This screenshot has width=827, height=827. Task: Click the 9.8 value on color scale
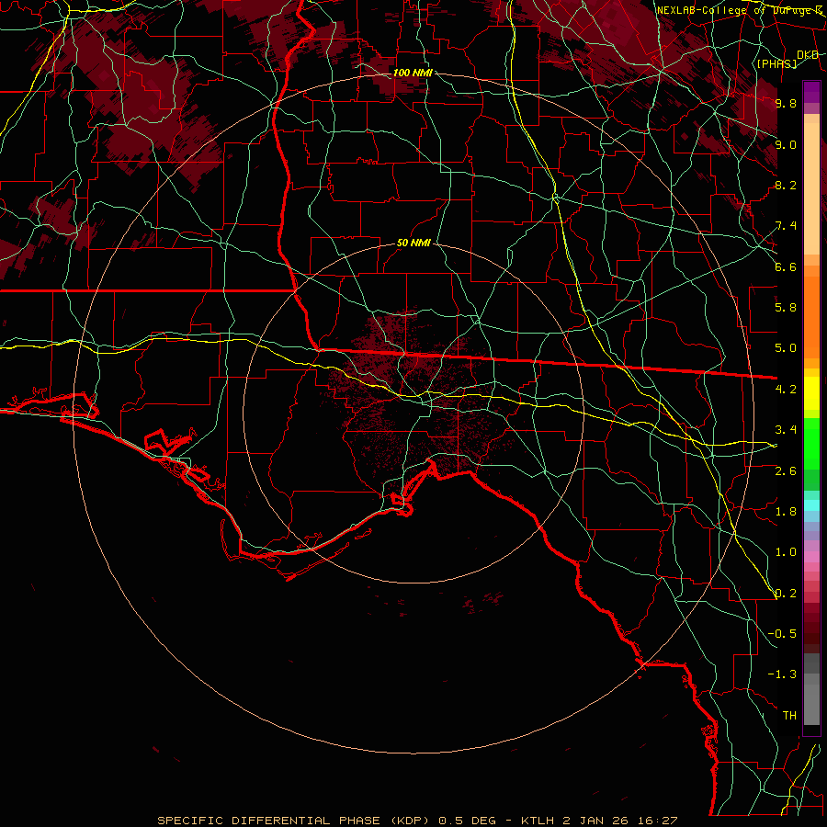[x=786, y=103]
